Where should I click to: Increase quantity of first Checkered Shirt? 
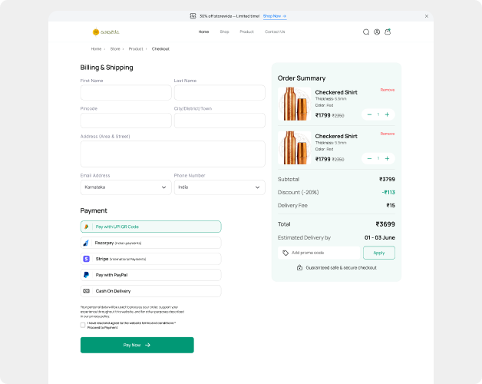pyautogui.click(x=387, y=114)
